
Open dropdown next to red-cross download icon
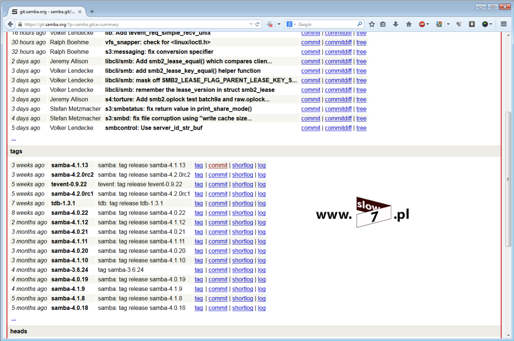point(279,24)
